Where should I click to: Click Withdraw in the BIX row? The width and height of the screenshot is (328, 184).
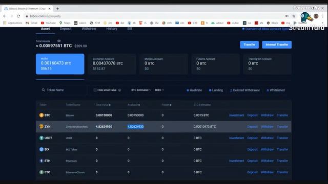(x=267, y=149)
